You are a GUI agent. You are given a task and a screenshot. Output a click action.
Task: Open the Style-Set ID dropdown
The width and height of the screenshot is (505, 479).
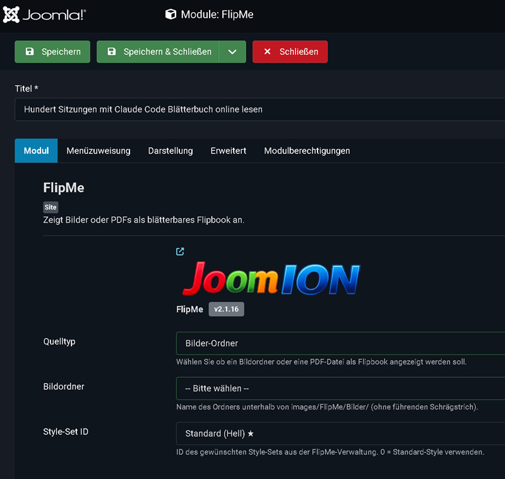(x=341, y=434)
